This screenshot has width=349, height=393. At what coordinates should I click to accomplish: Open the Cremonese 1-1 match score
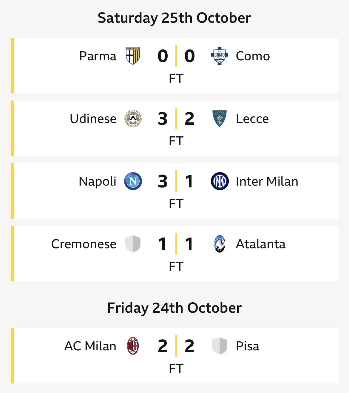(176, 244)
